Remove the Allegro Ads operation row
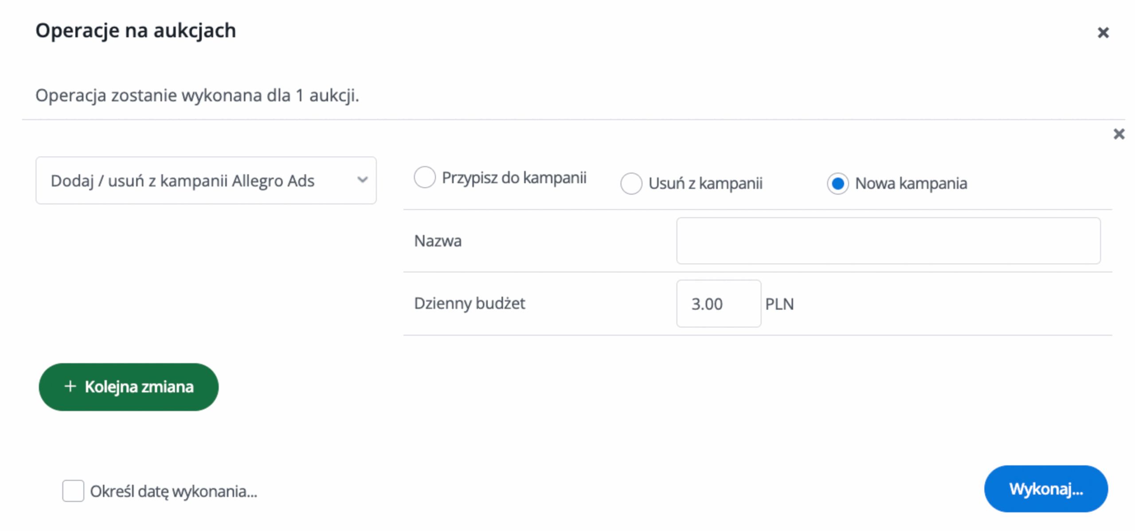 click(x=1119, y=134)
